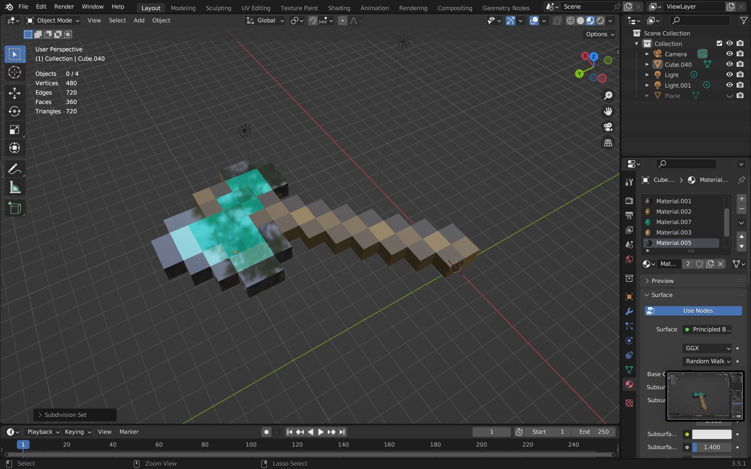The height and width of the screenshot is (469, 751).
Task: Open the Tool properties tab
Action: [x=629, y=182]
